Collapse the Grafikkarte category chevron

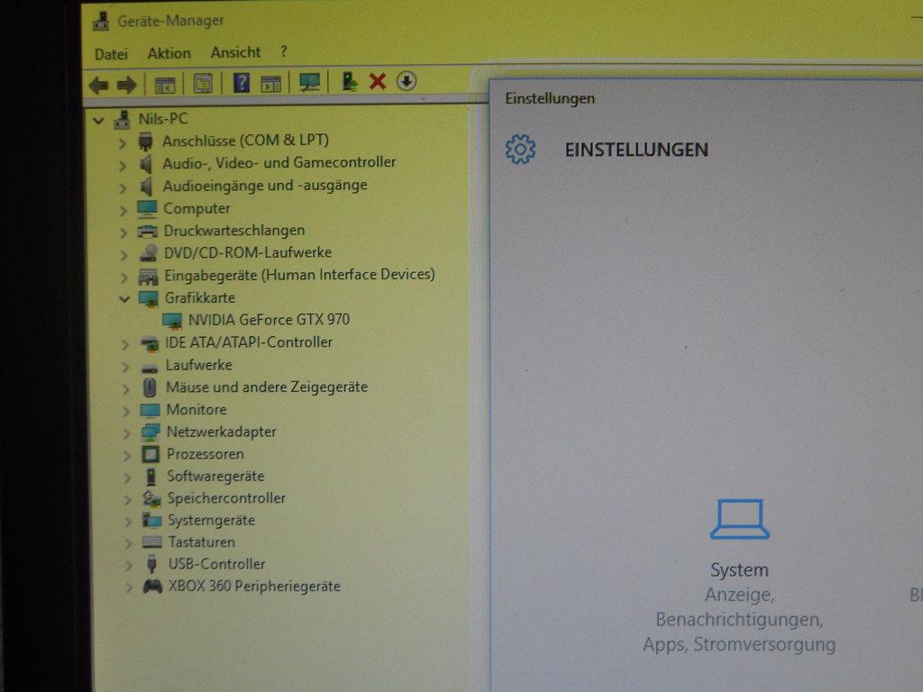coord(124,299)
